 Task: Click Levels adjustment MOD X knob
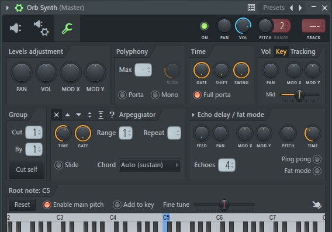(71, 72)
